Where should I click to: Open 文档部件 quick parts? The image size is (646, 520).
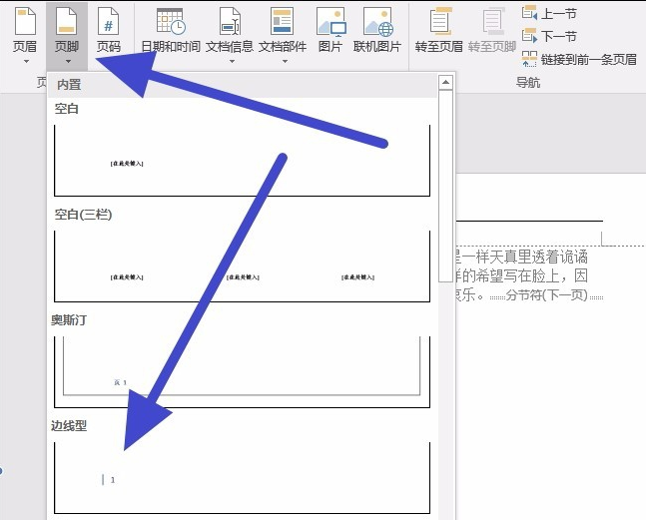(x=283, y=33)
